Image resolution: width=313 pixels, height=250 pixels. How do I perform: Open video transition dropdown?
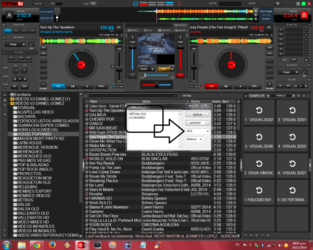click(x=152, y=69)
